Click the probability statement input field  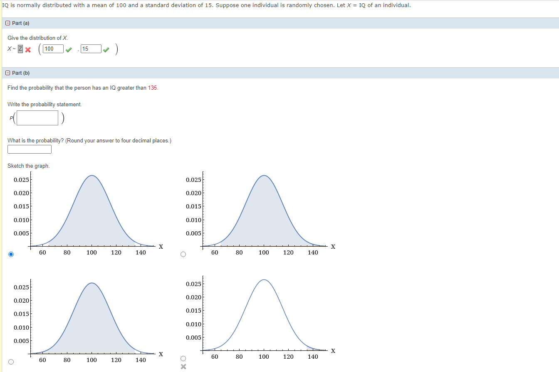[37, 118]
